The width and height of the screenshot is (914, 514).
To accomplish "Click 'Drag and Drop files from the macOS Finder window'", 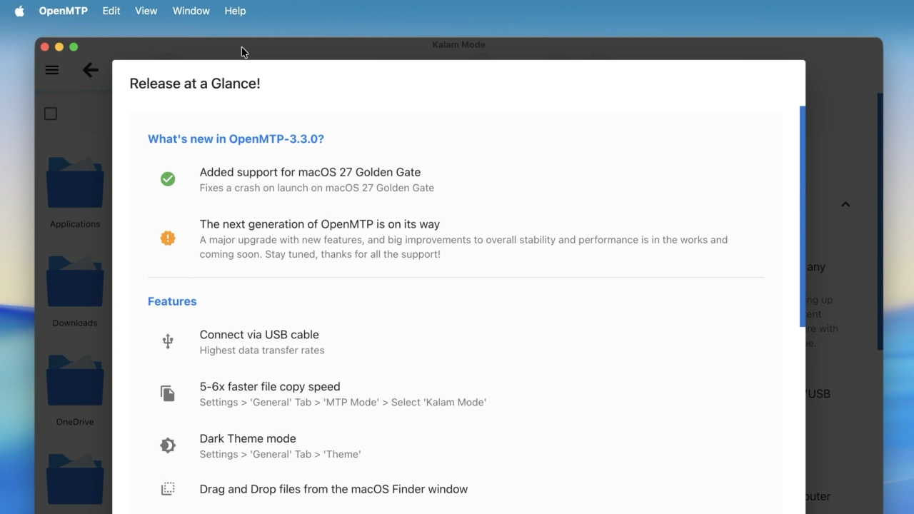I will pyautogui.click(x=333, y=489).
